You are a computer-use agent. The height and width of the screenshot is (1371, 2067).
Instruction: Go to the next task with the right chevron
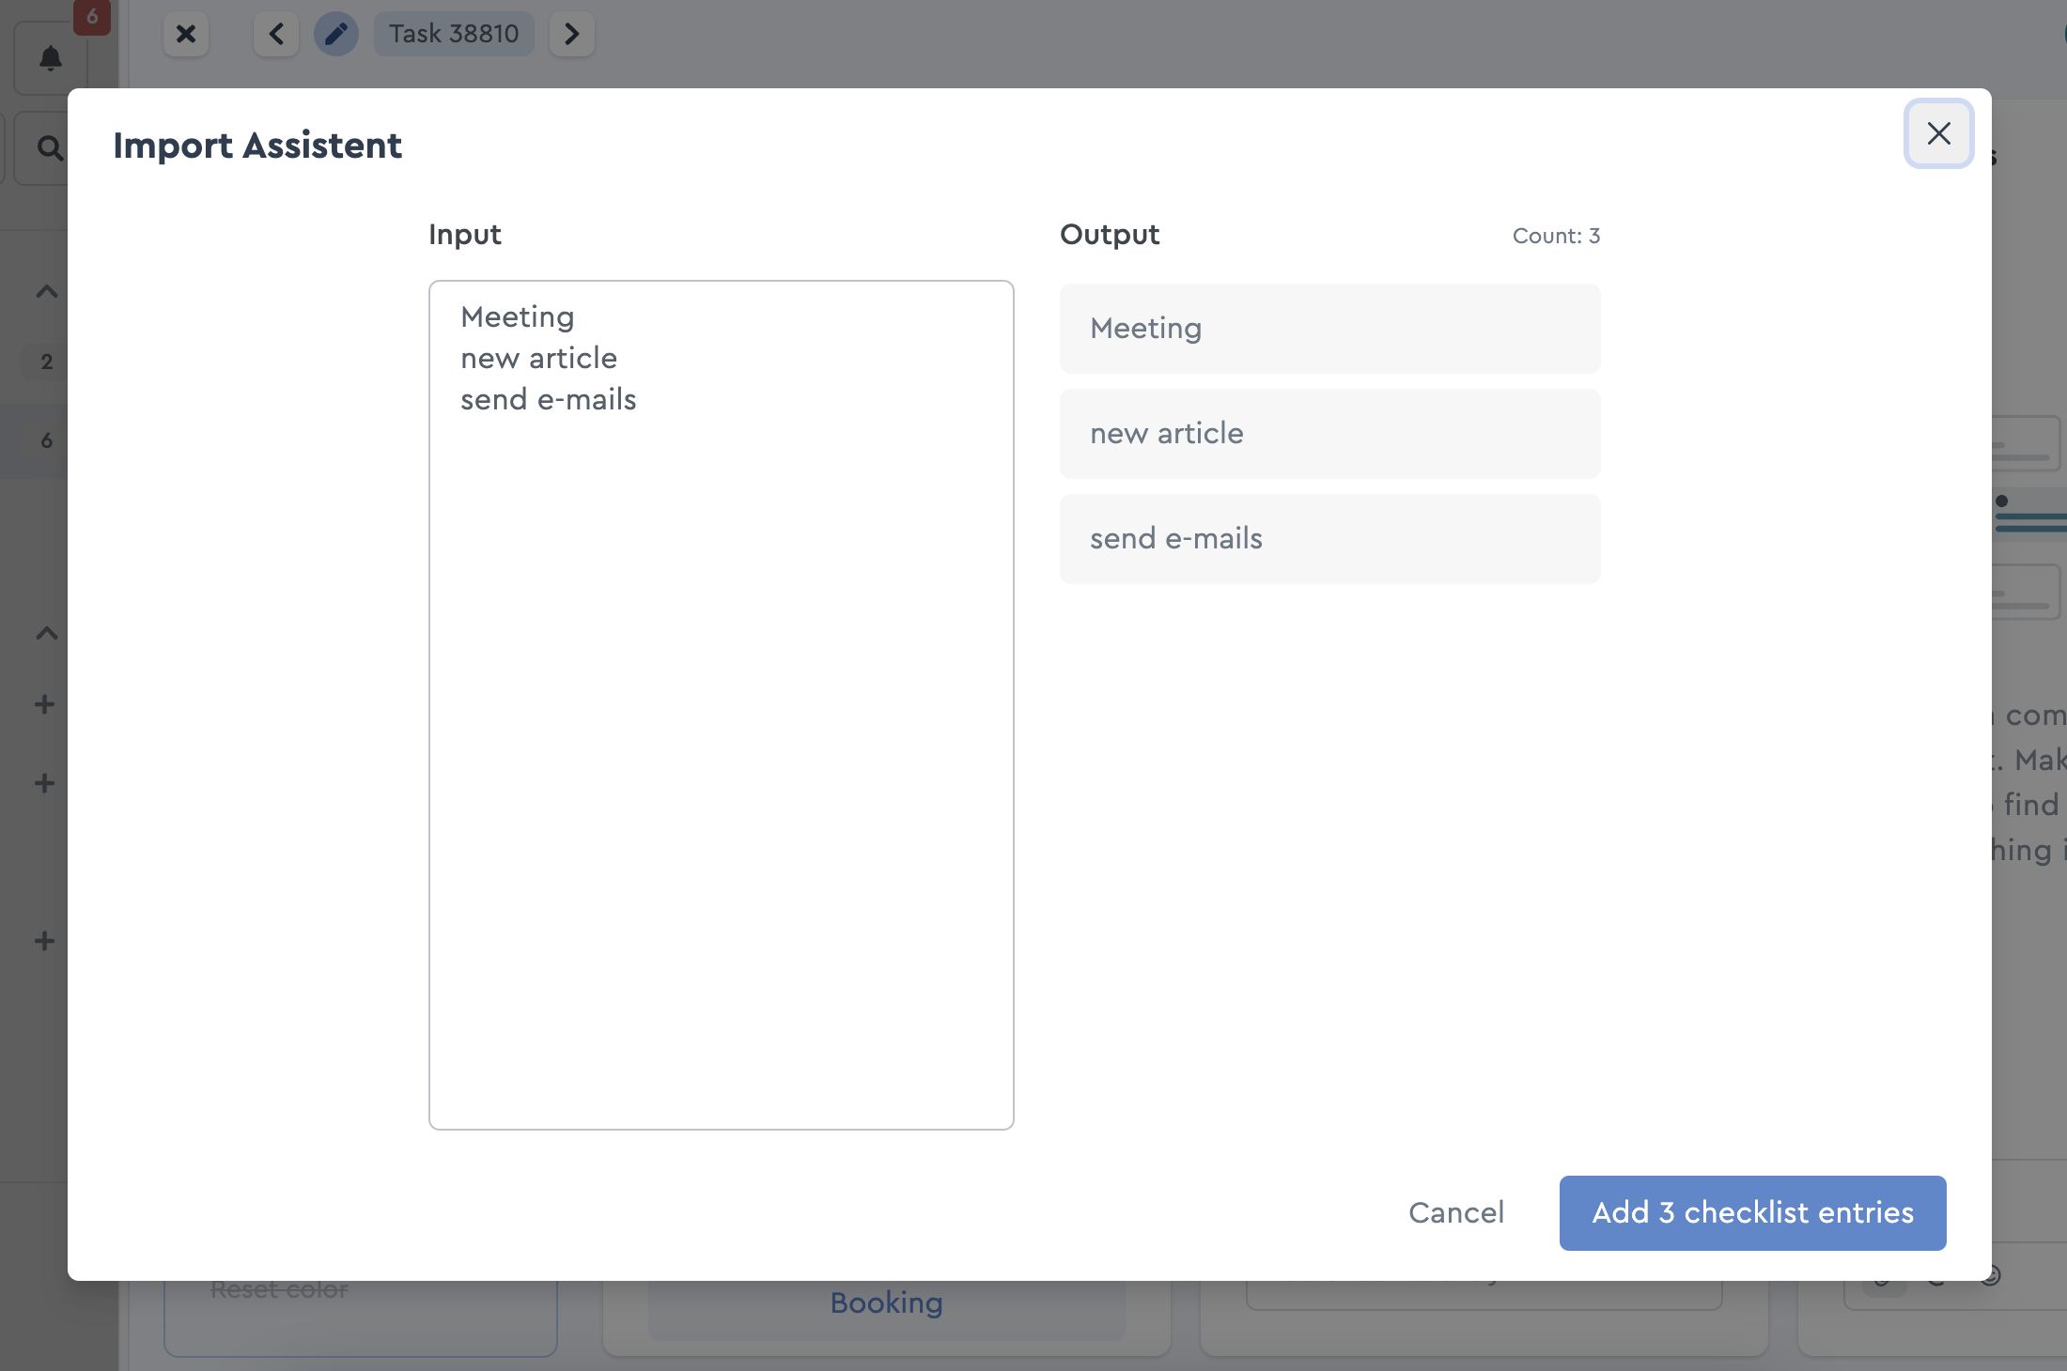(572, 34)
